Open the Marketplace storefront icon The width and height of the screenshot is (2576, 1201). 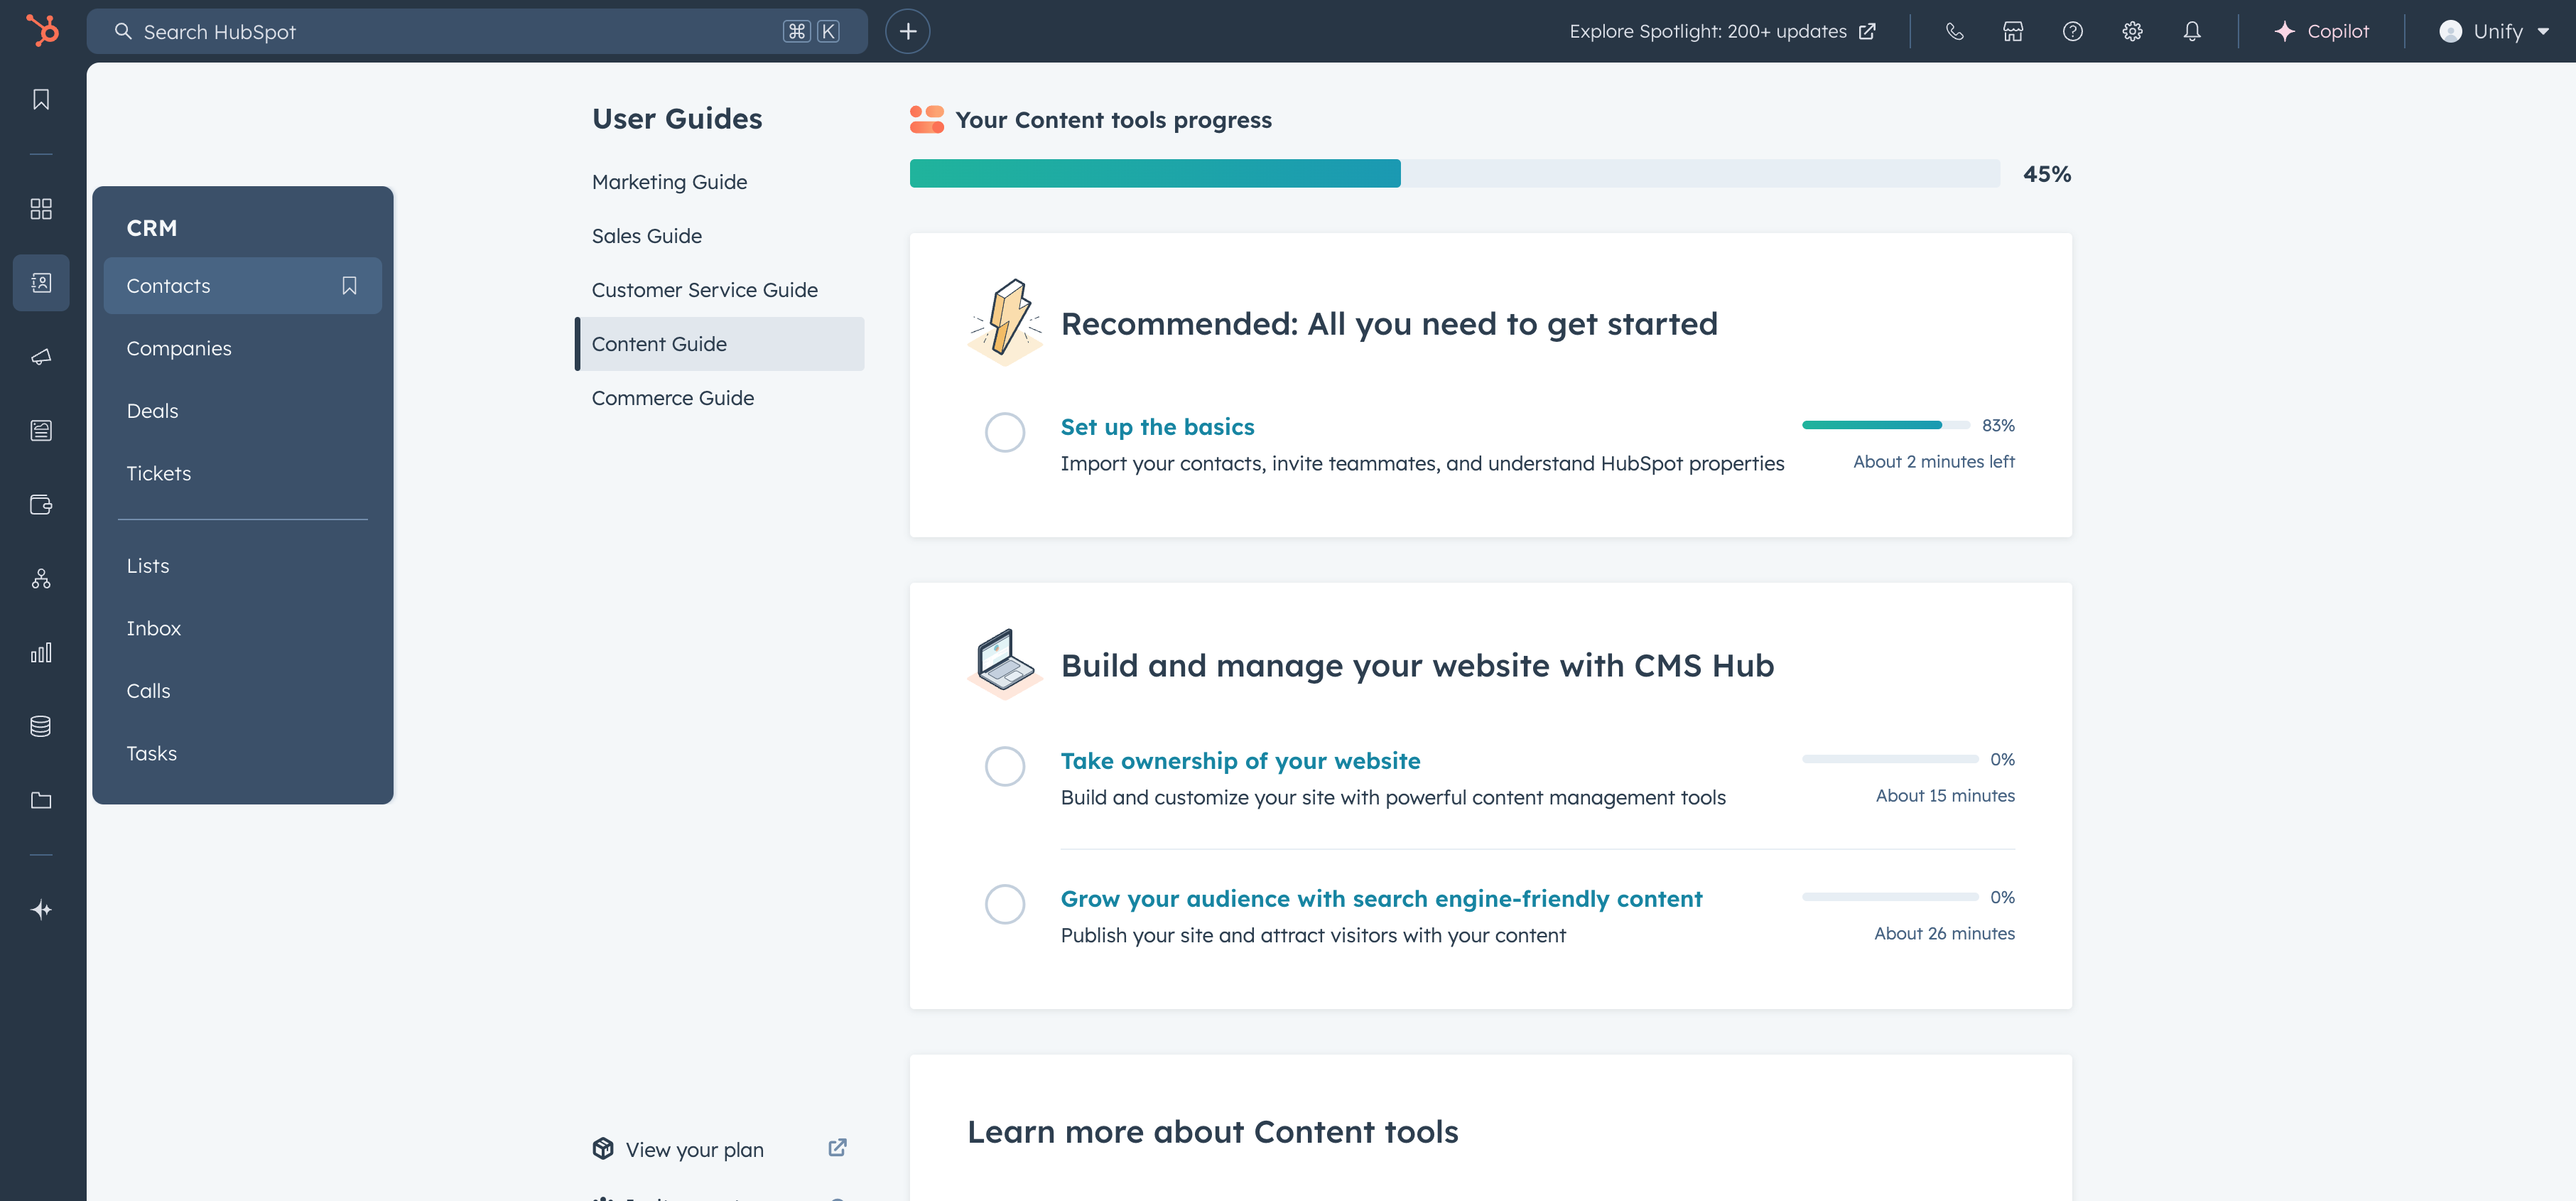[2013, 31]
